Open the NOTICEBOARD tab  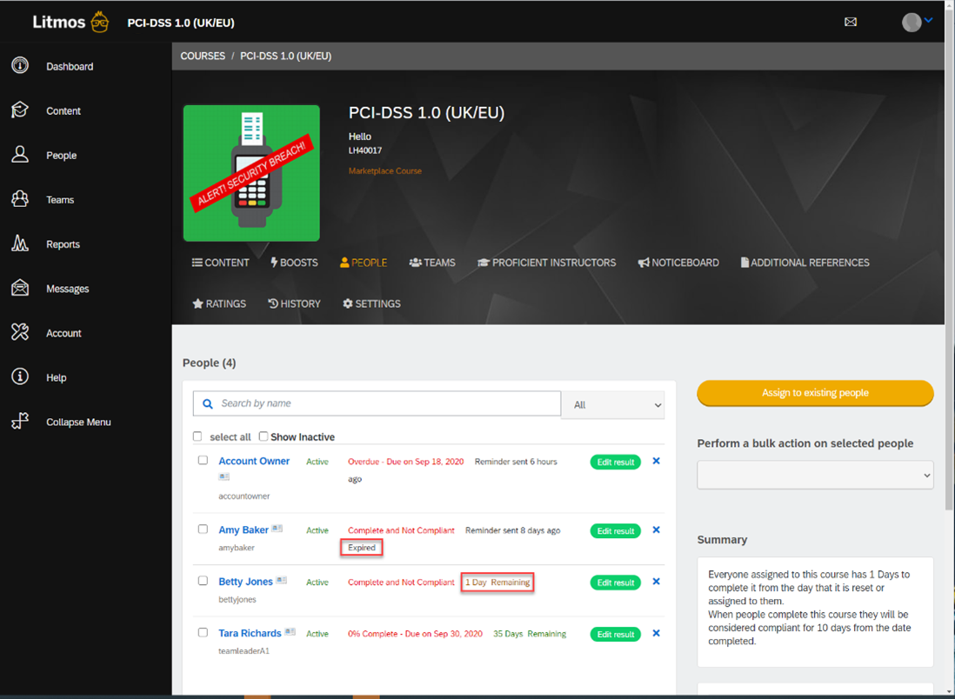678,263
